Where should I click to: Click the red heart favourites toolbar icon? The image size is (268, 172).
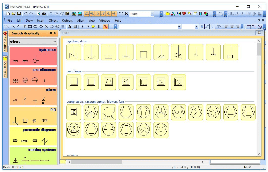(184, 14)
